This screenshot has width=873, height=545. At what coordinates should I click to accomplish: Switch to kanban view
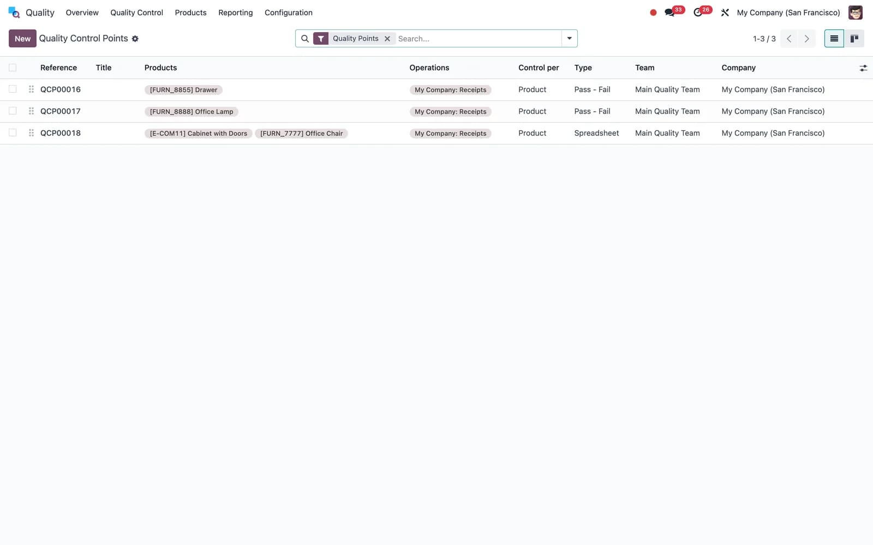click(x=854, y=39)
